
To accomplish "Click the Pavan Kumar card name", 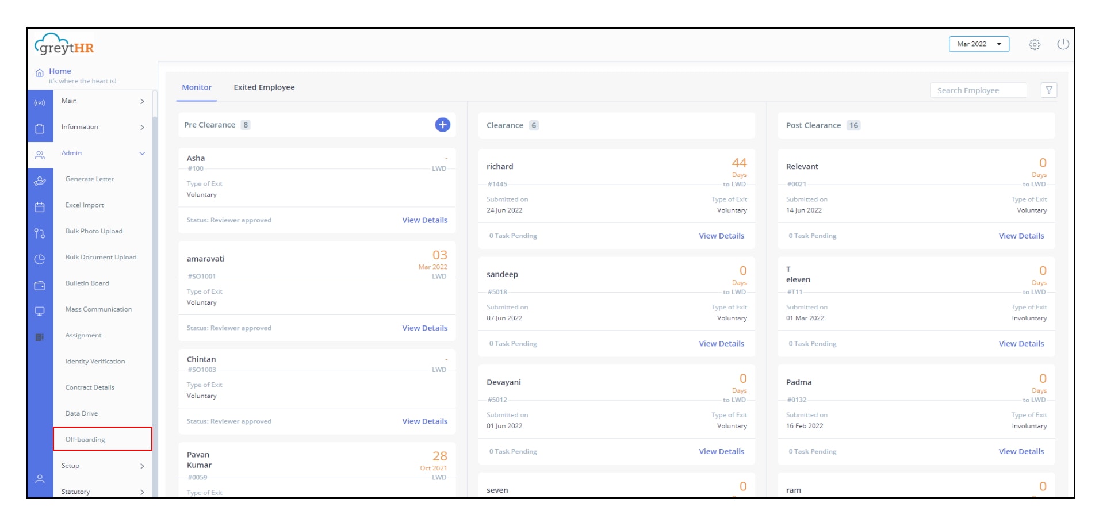I will pyautogui.click(x=199, y=460).
